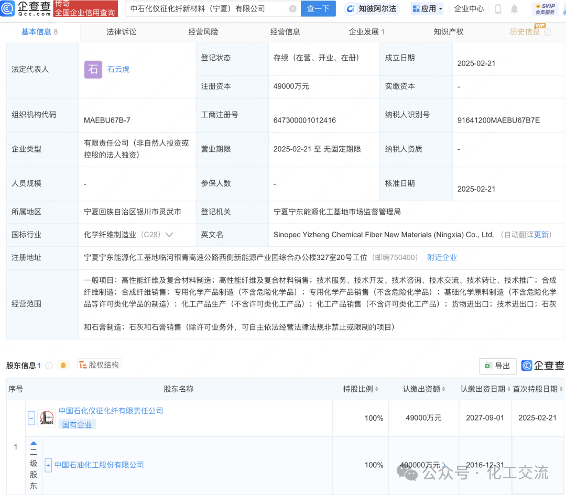This screenshot has width=566, height=495.
Task: Collapse 中国石化仪征化纤 with minus control
Action: (x=31, y=418)
